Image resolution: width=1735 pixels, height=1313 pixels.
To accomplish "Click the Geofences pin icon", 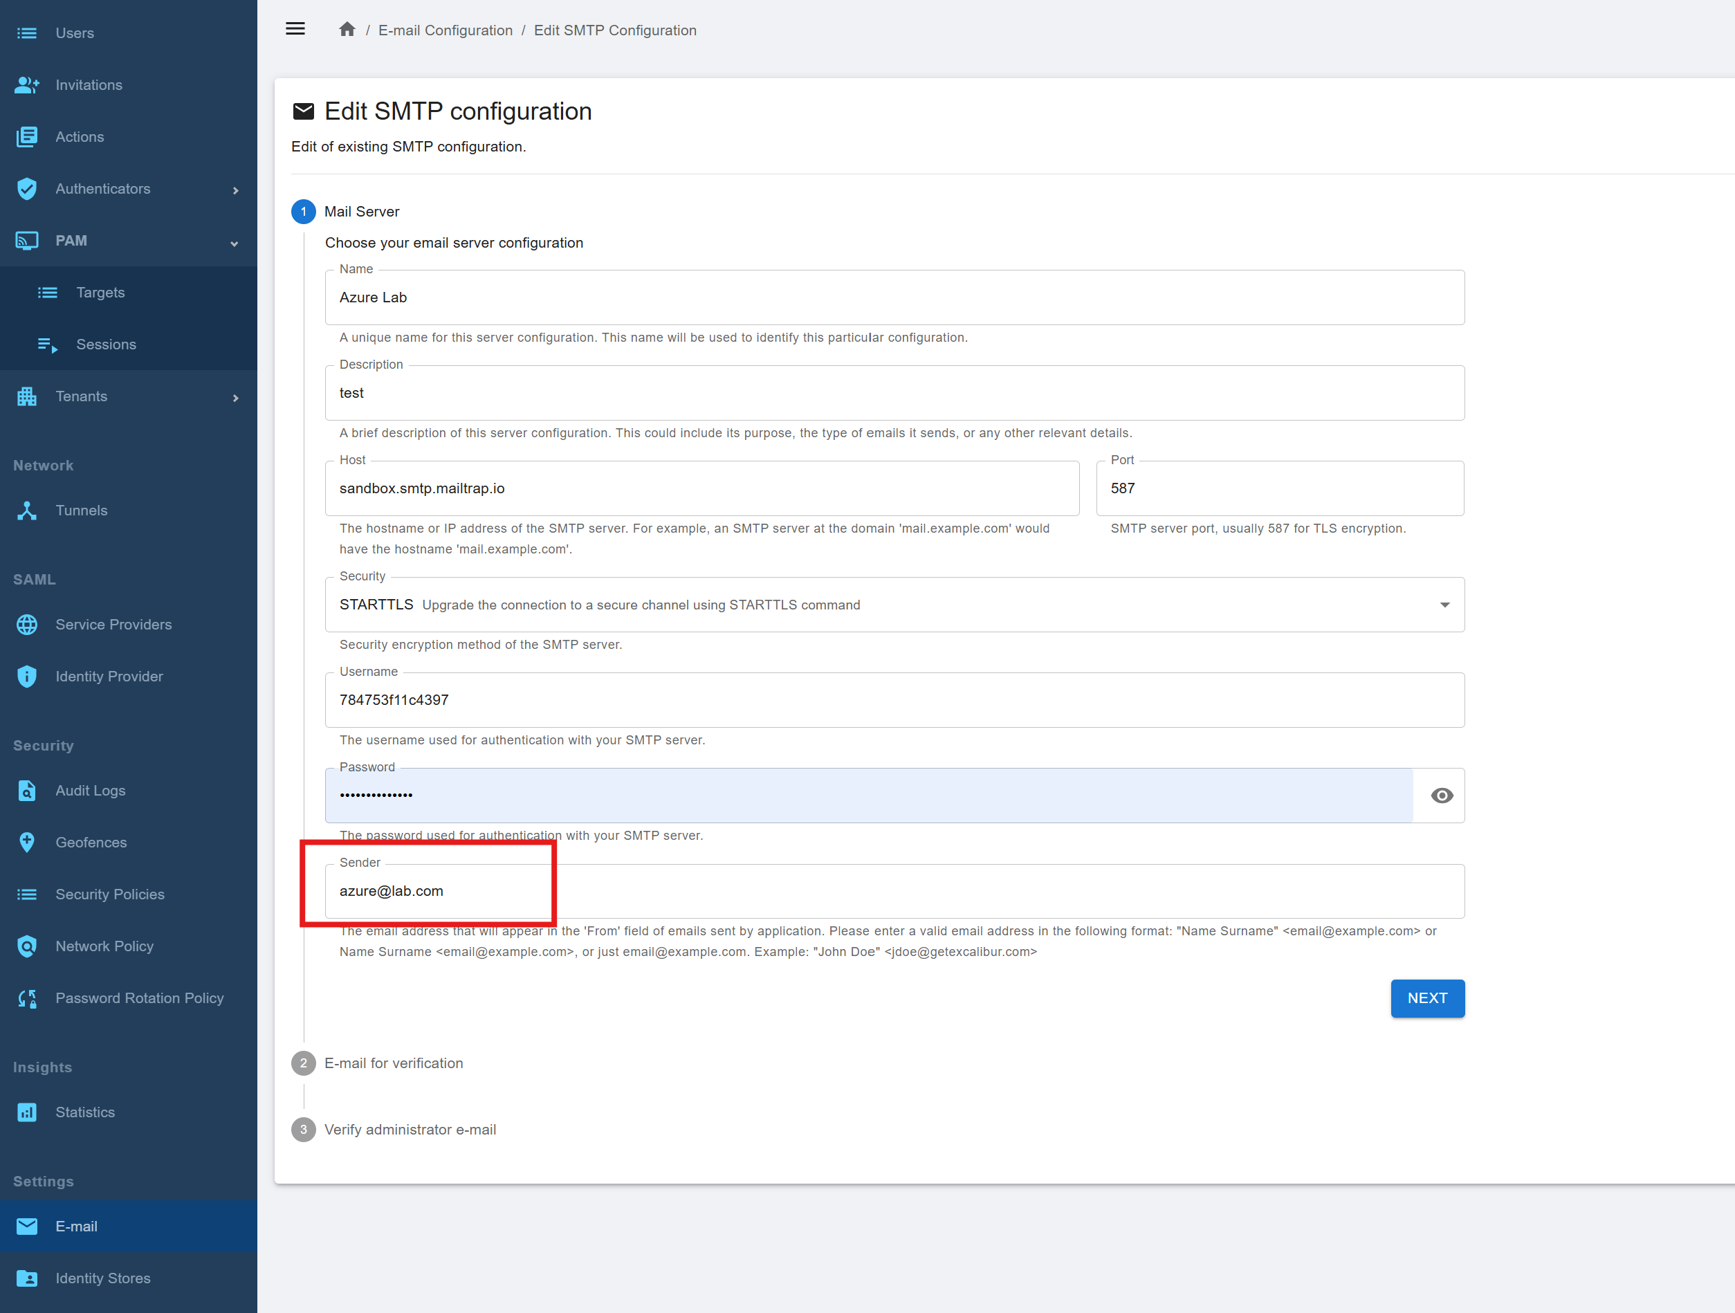I will click(x=27, y=842).
